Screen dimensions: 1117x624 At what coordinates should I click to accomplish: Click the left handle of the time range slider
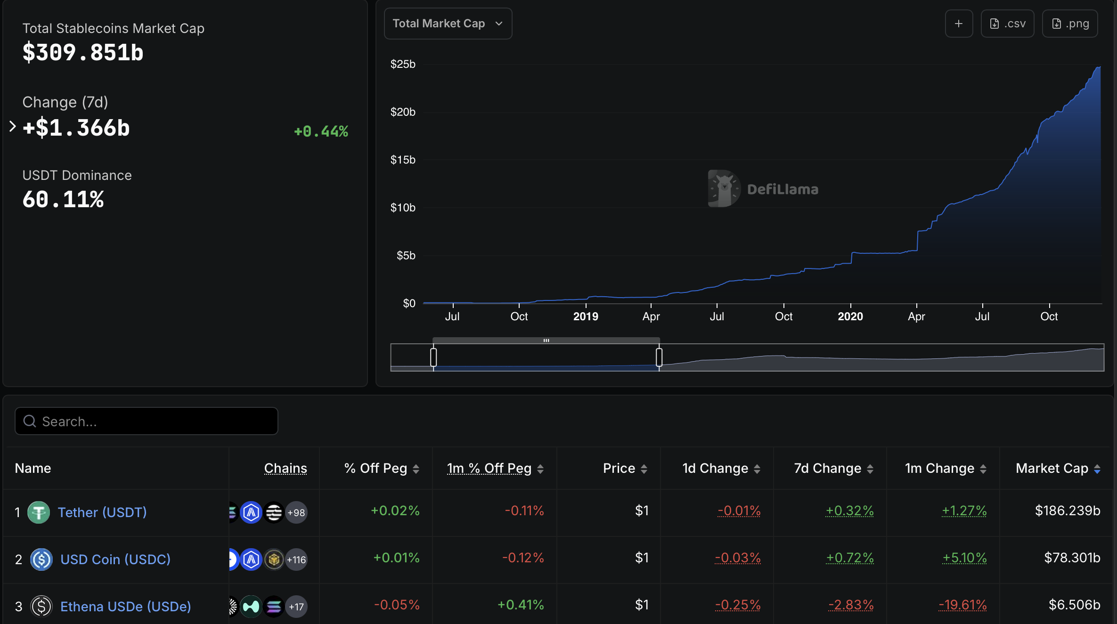tap(433, 357)
